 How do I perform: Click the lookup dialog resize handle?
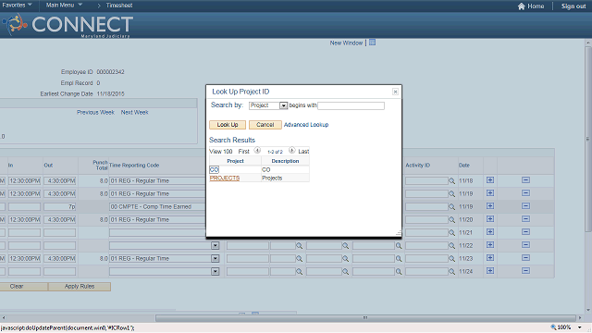(x=399, y=233)
